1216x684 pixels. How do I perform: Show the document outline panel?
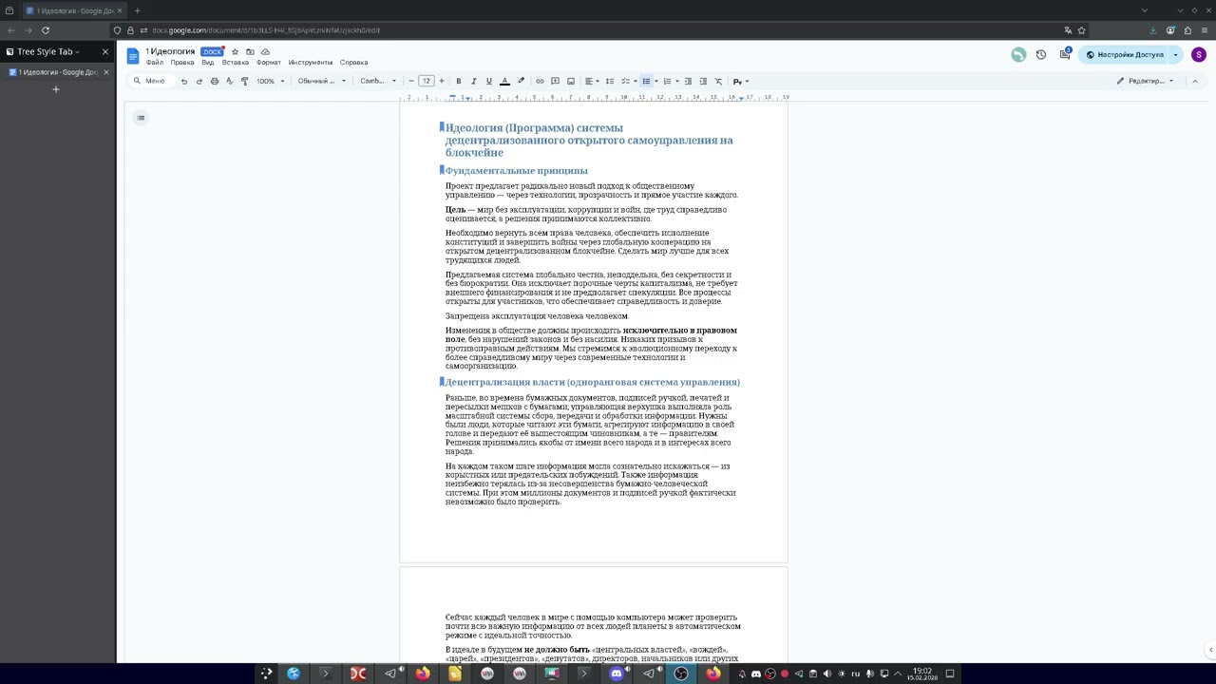(141, 118)
